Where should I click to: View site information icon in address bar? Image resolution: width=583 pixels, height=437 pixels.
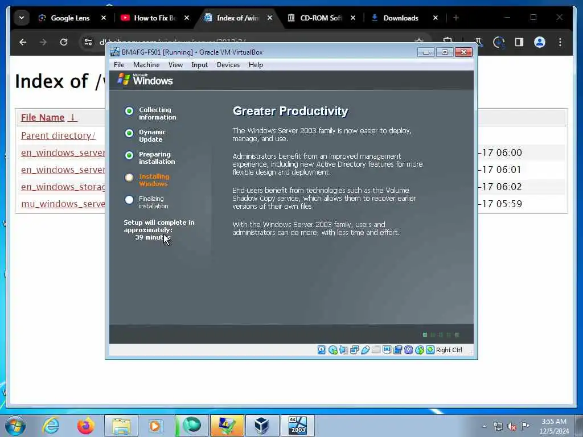[88, 42]
